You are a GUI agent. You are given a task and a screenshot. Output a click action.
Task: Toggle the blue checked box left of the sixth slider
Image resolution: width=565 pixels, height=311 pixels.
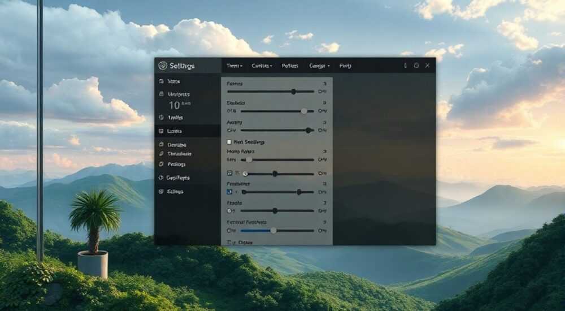(229, 192)
